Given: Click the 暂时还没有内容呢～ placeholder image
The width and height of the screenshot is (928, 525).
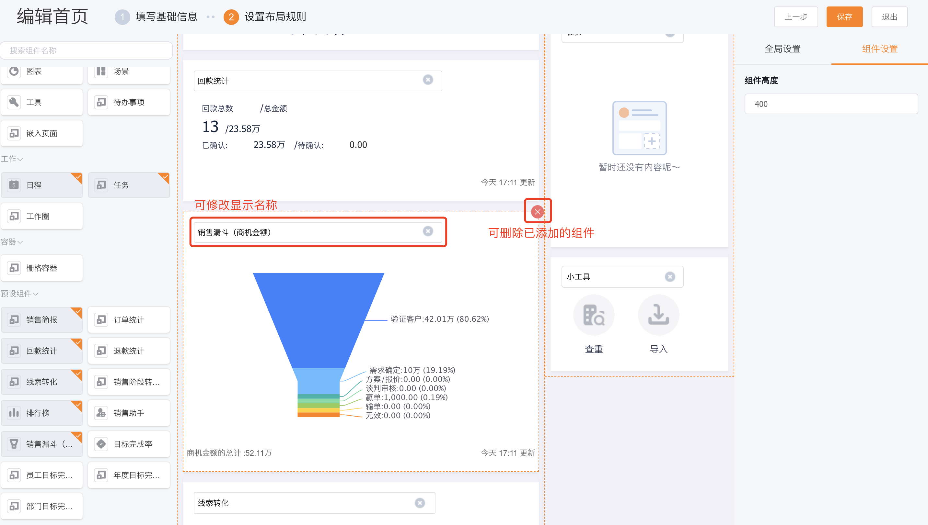Looking at the screenshot, I should pyautogui.click(x=639, y=128).
